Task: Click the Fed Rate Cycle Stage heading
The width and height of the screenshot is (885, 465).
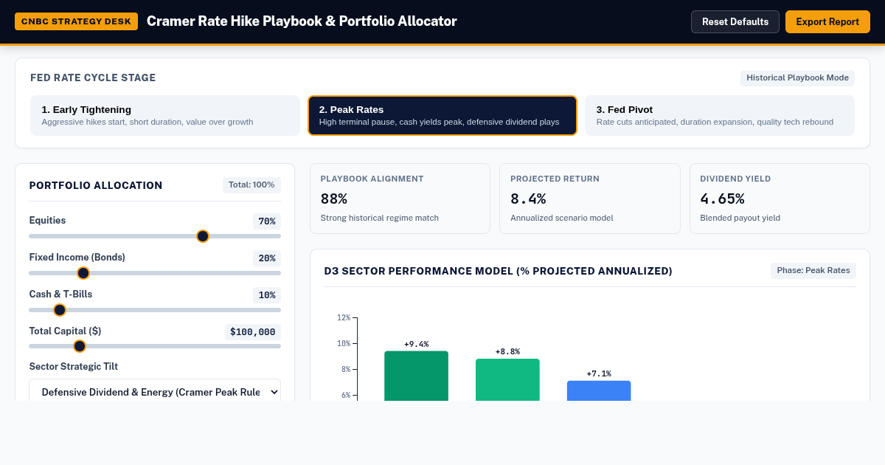Action: (93, 77)
